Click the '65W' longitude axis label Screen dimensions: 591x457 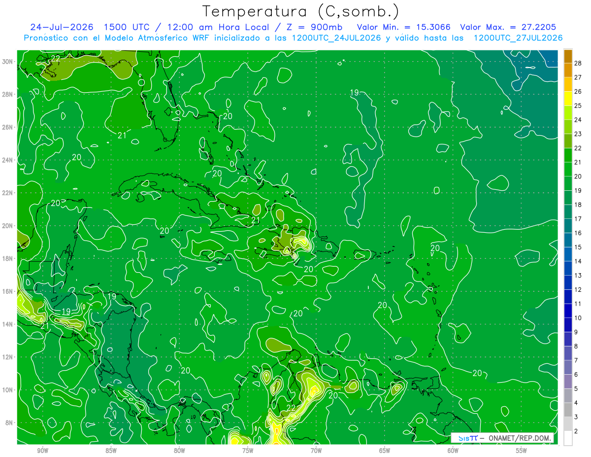pyautogui.click(x=385, y=451)
